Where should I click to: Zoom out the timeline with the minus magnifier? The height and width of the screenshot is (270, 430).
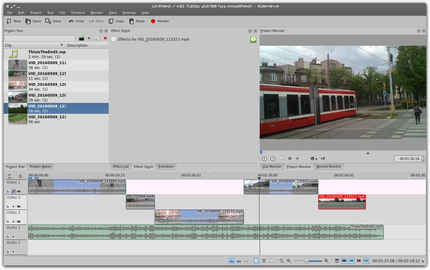(289, 261)
